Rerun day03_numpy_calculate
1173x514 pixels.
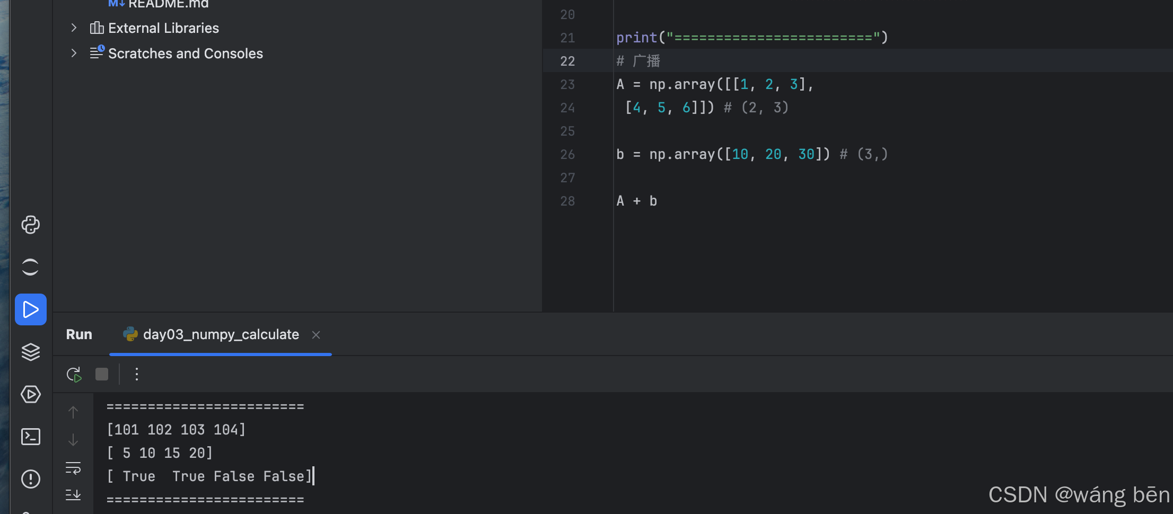(x=74, y=375)
